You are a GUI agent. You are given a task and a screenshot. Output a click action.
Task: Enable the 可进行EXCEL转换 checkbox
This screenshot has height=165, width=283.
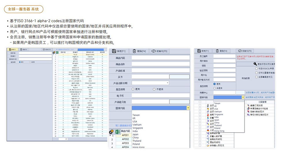(256, 69)
